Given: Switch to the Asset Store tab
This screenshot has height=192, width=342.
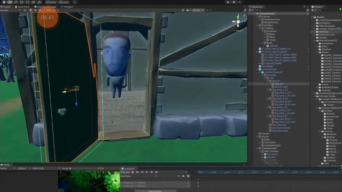Looking at the screenshot, I should 22,7.
